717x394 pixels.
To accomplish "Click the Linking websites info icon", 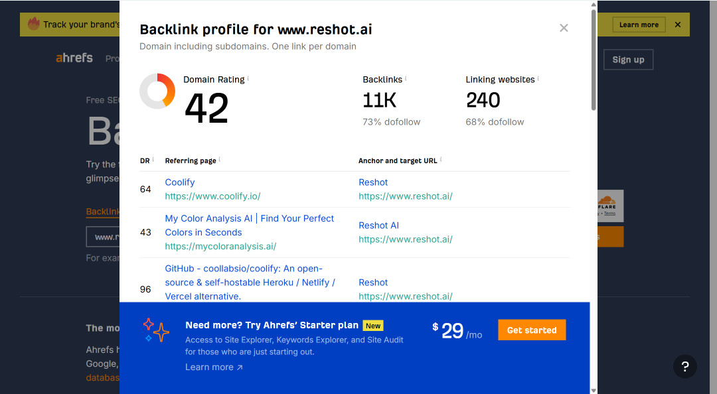I will pyautogui.click(x=538, y=79).
